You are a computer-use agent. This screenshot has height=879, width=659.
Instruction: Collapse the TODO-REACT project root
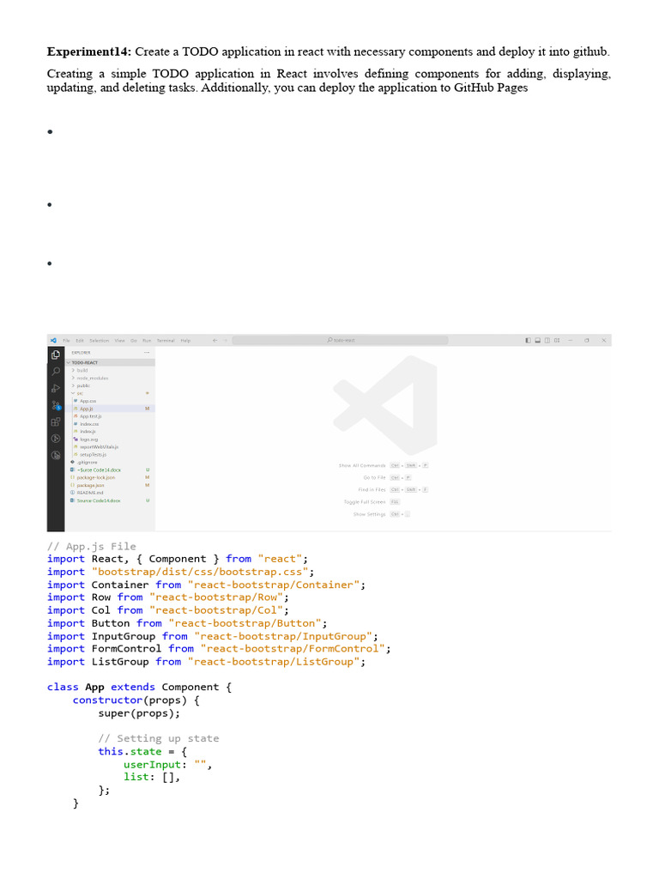point(110,363)
